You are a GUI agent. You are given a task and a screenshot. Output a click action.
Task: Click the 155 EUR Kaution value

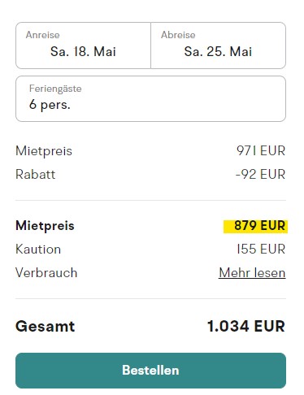coord(261,249)
